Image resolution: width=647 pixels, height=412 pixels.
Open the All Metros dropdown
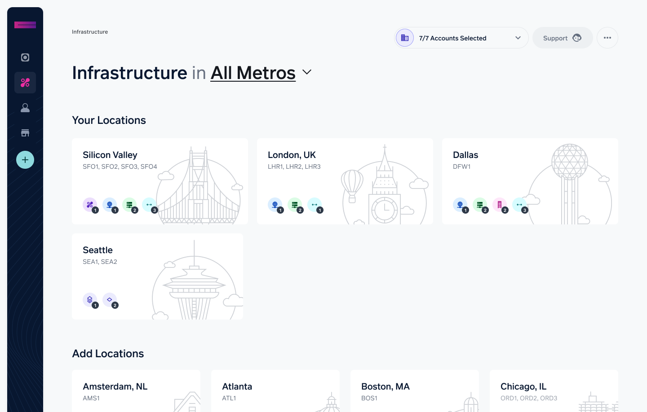(253, 73)
